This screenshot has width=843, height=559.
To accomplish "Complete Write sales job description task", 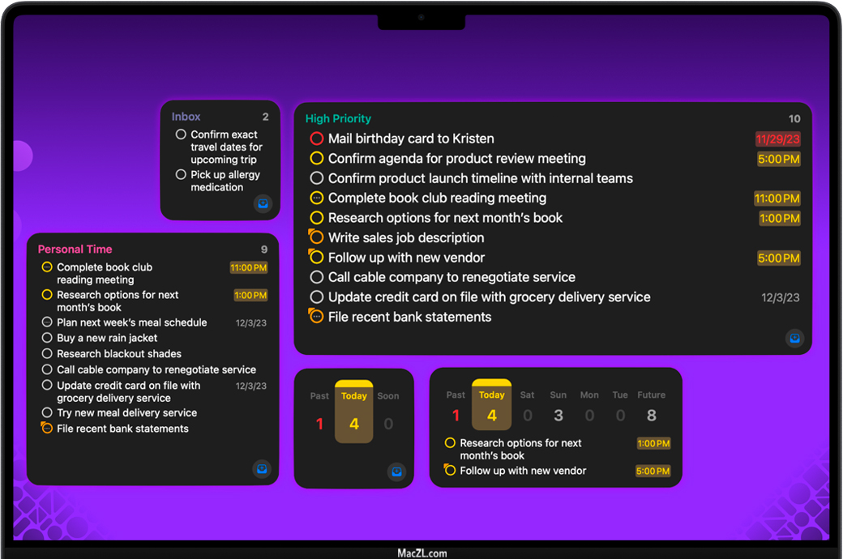I will coord(316,237).
